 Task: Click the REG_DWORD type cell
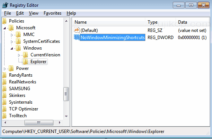tap(160, 38)
